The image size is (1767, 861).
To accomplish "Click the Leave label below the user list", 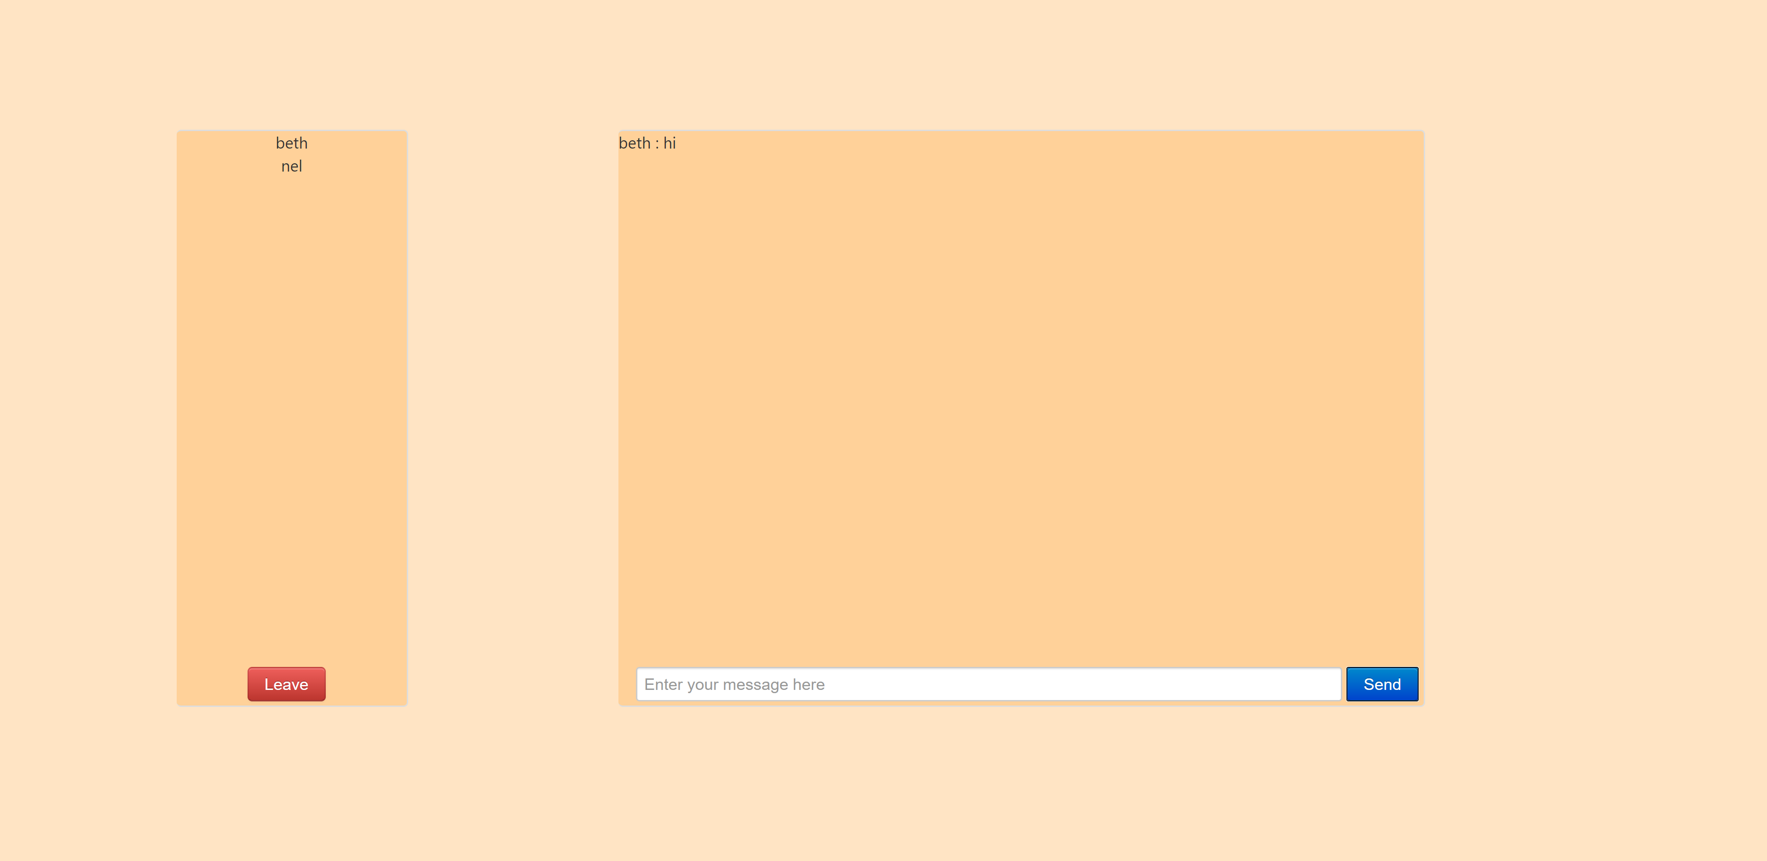I will [x=286, y=684].
